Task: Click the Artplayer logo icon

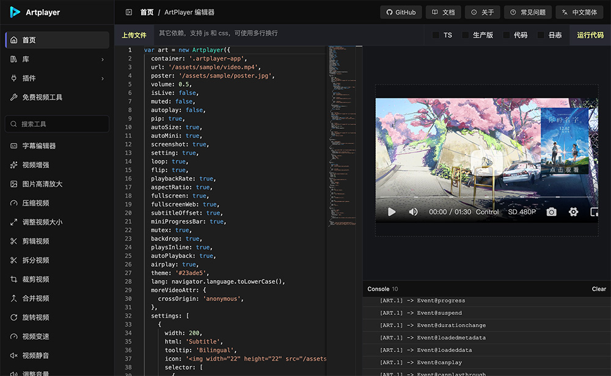Action: pos(15,12)
